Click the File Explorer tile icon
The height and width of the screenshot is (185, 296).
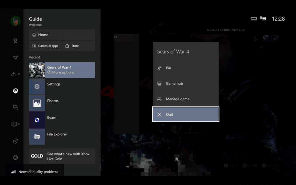coord(37,137)
